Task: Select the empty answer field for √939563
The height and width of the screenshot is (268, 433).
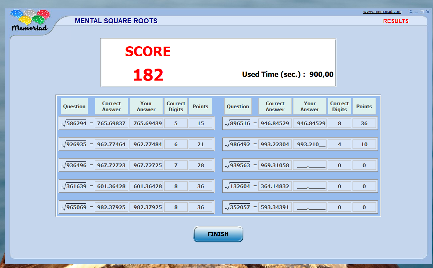Action: coord(309,165)
